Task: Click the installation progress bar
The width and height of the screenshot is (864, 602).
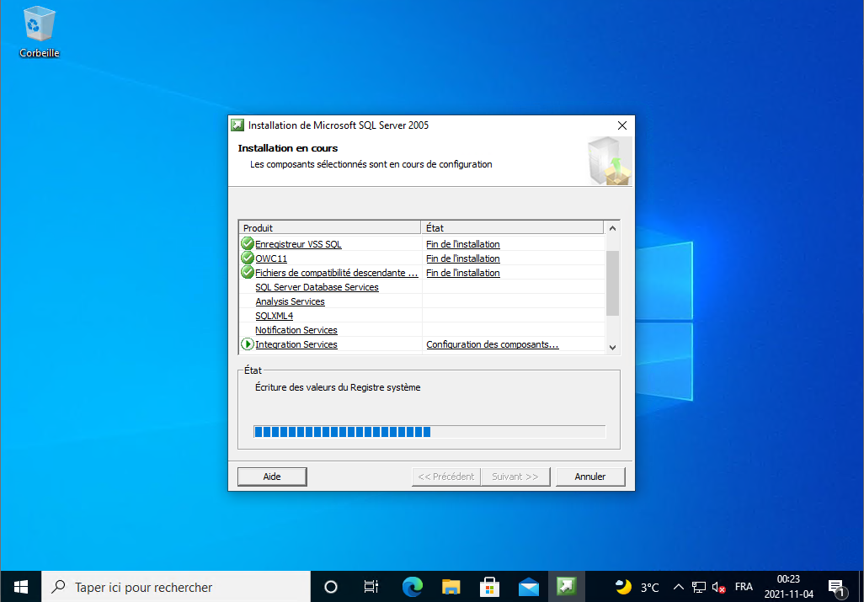Action: pyautogui.click(x=429, y=432)
